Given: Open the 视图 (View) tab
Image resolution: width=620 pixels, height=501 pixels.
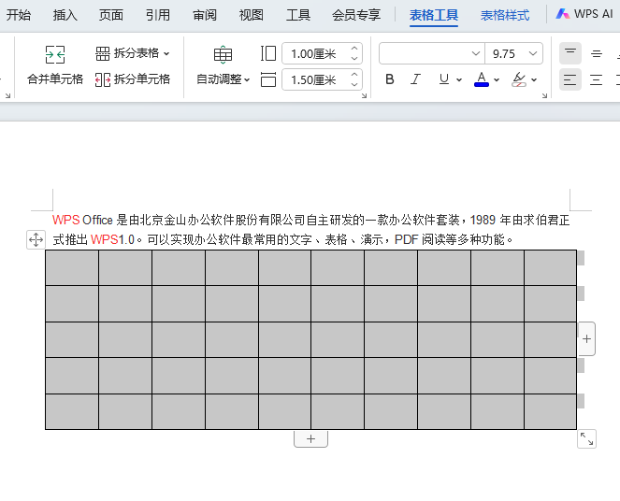Looking at the screenshot, I should tap(251, 15).
